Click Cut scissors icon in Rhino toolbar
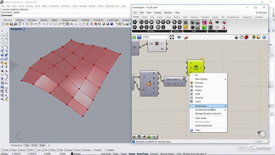This screenshot has height=155, width=275. click(x=23, y=24)
